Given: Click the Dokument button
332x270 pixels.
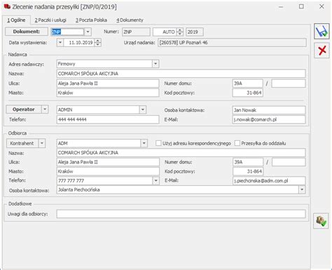Looking at the screenshot, I should [27, 32].
